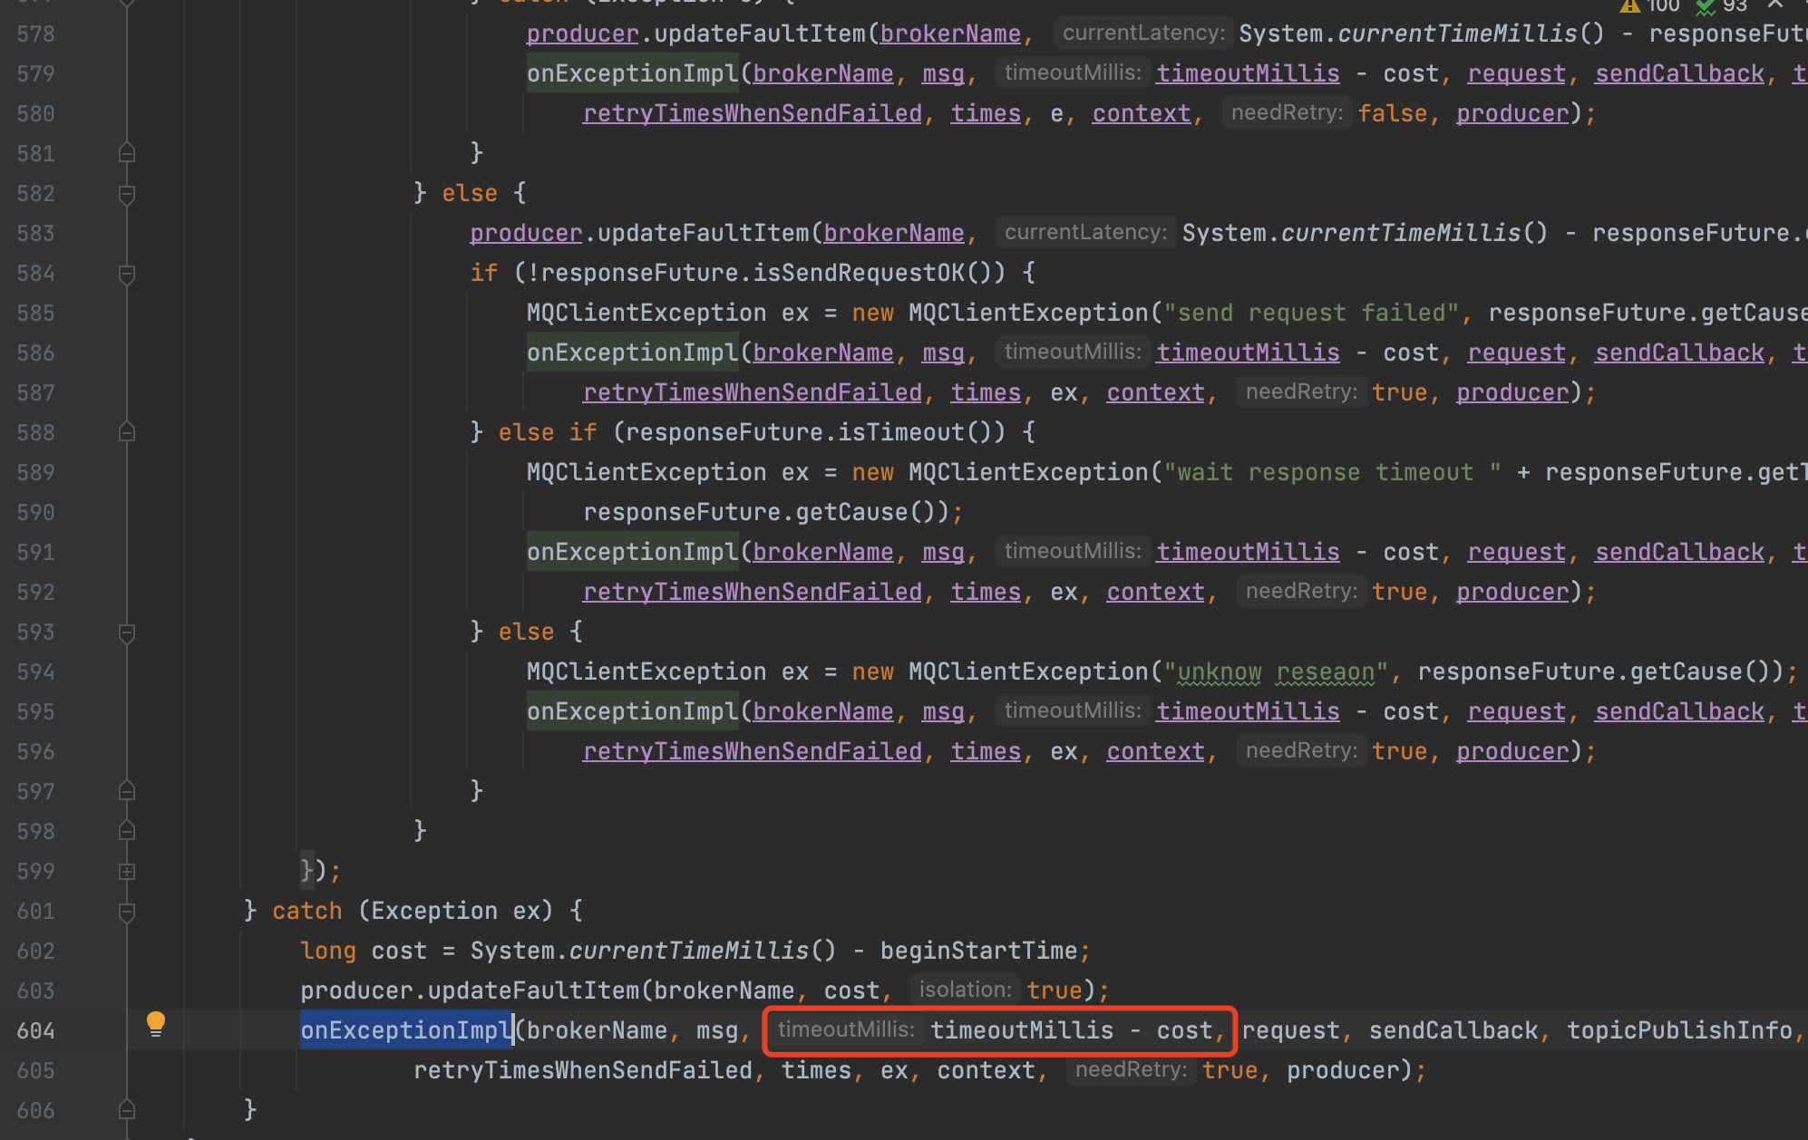This screenshot has height=1140, width=1808.
Task: Click onExceptionImpl call on line 591
Action: (x=633, y=552)
